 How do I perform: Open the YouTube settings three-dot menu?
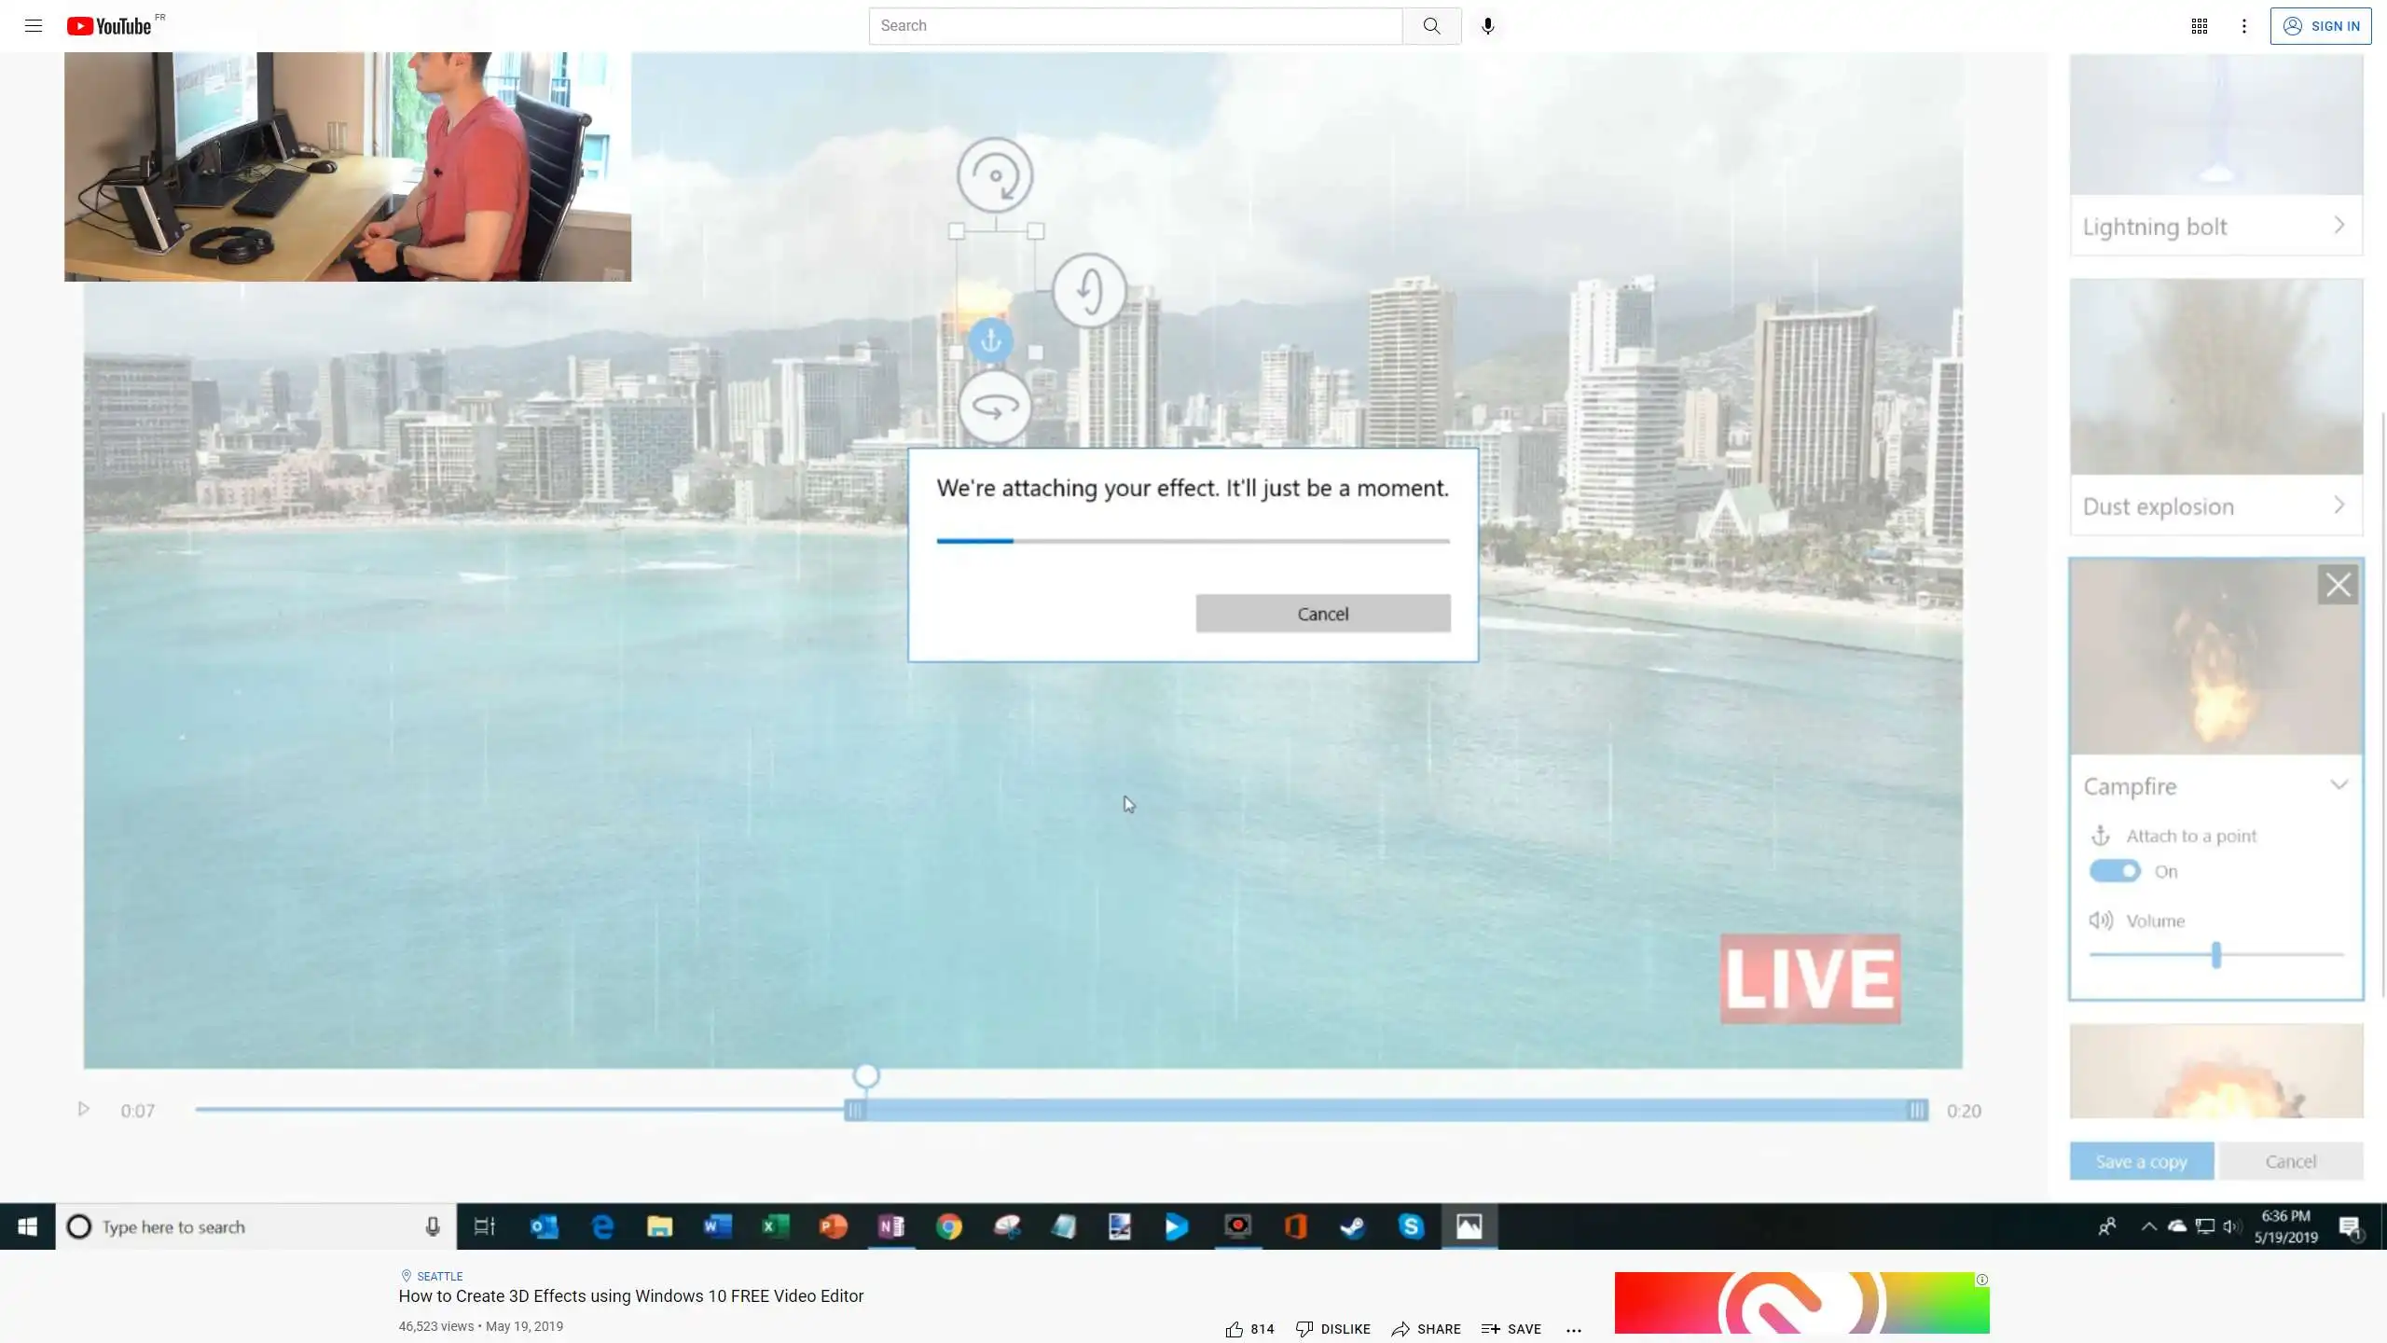click(2244, 26)
